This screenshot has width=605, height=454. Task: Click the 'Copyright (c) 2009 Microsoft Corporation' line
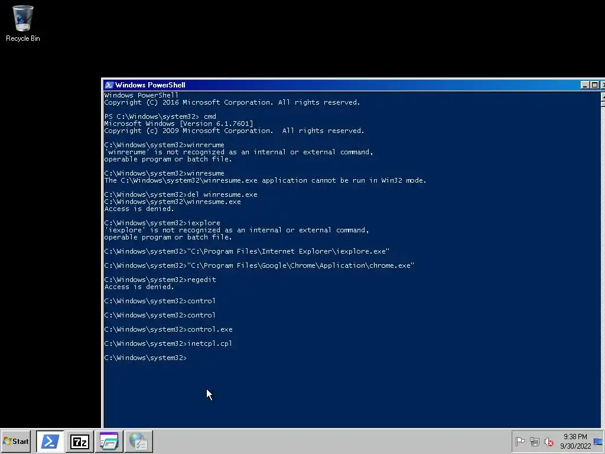click(234, 131)
